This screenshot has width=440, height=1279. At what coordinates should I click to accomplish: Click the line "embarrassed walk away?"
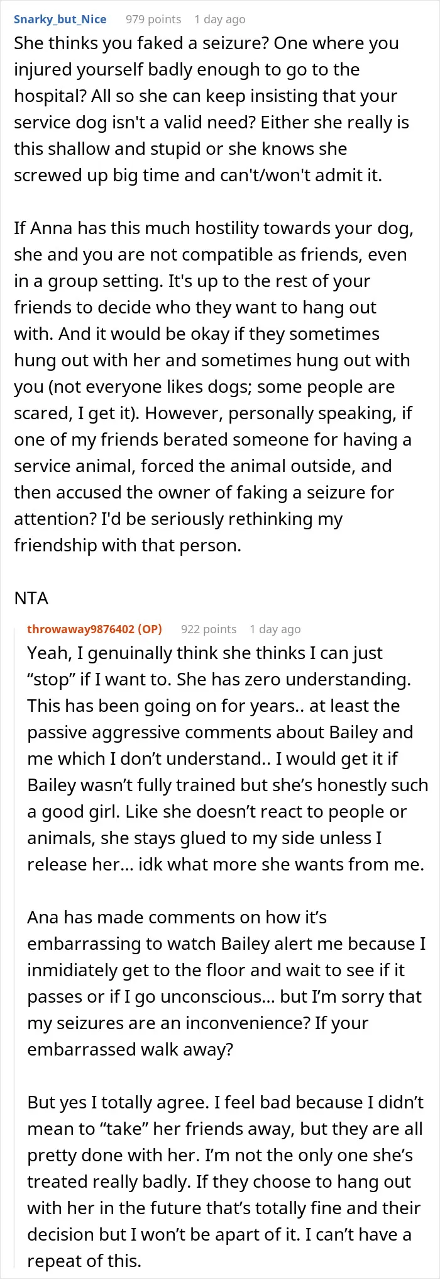pyautogui.click(x=130, y=1049)
